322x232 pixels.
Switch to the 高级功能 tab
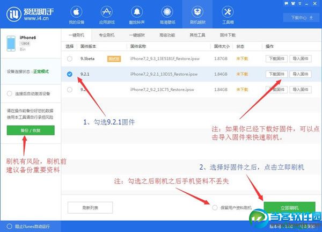167,35
